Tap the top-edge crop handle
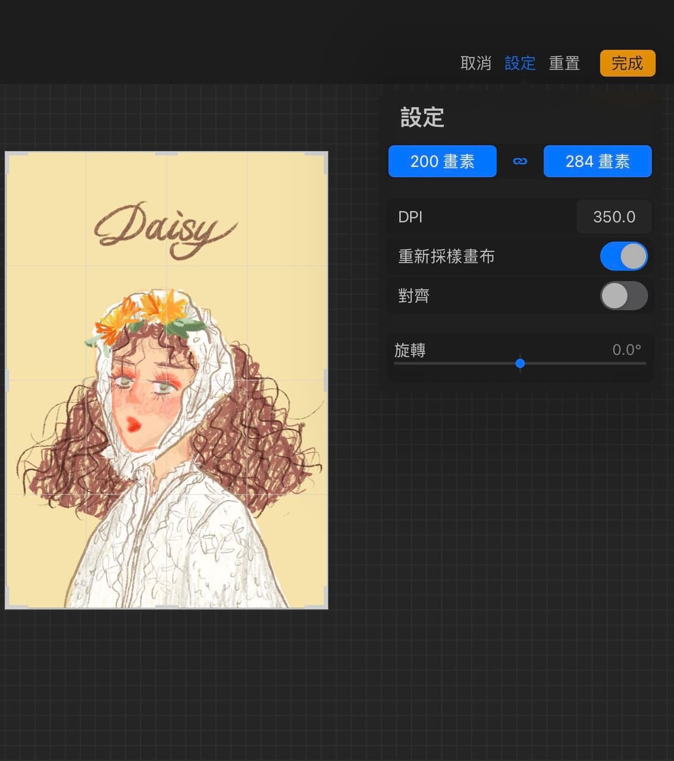The height and width of the screenshot is (761, 674). pos(166,153)
